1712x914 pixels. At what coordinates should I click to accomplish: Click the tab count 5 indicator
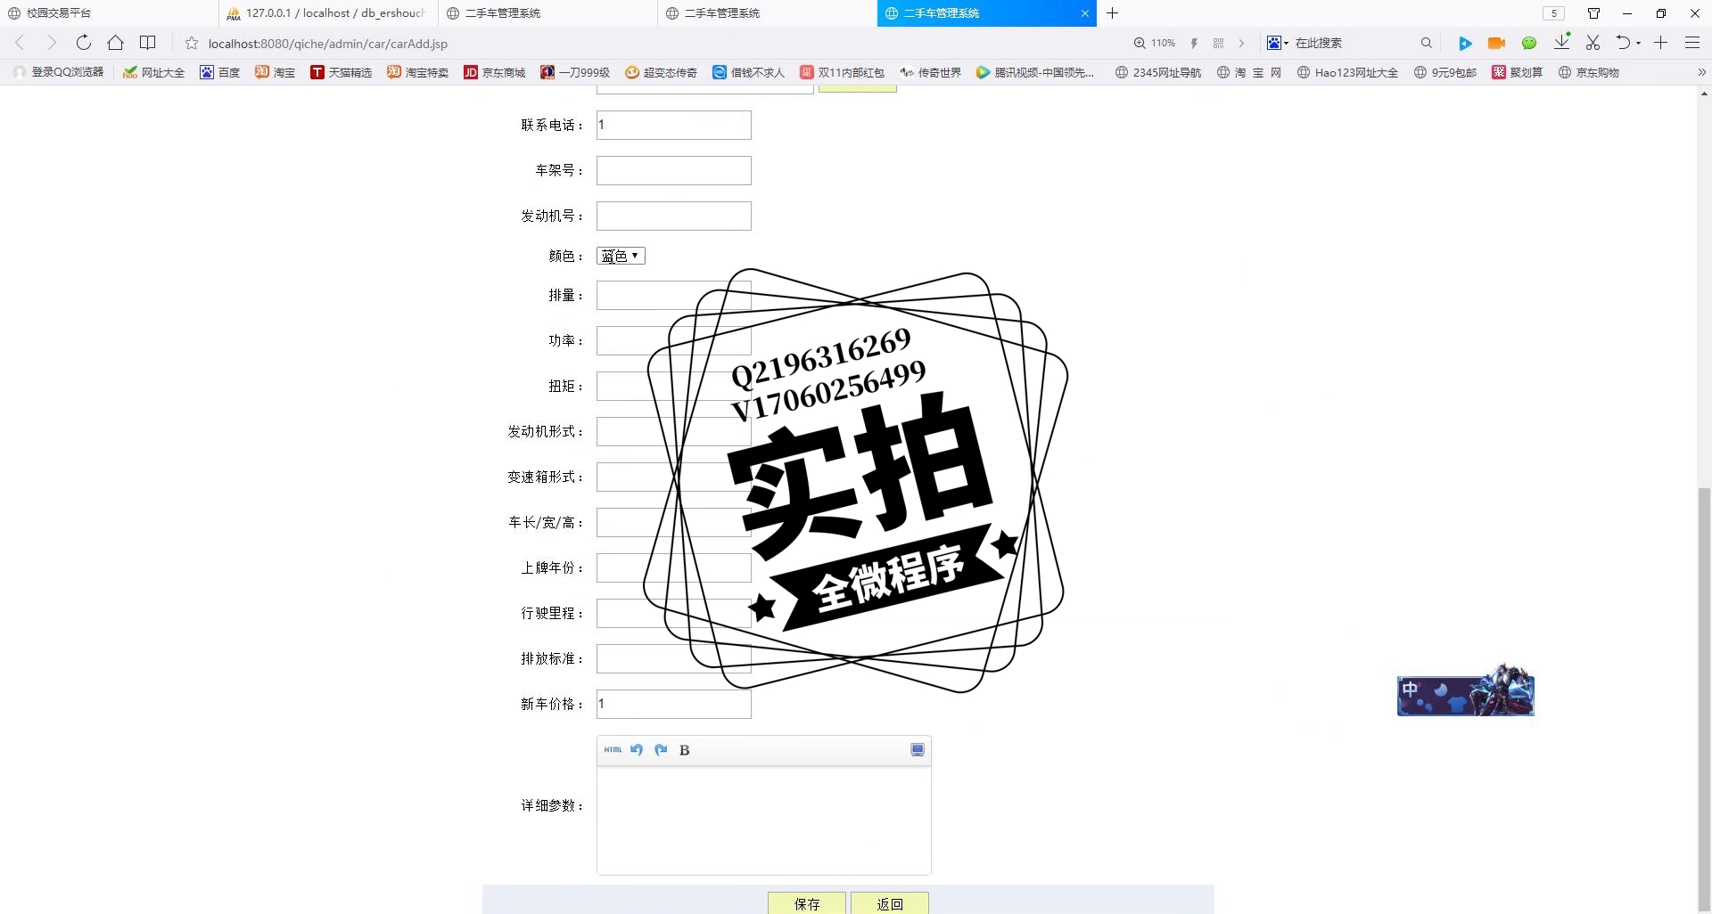1553,13
